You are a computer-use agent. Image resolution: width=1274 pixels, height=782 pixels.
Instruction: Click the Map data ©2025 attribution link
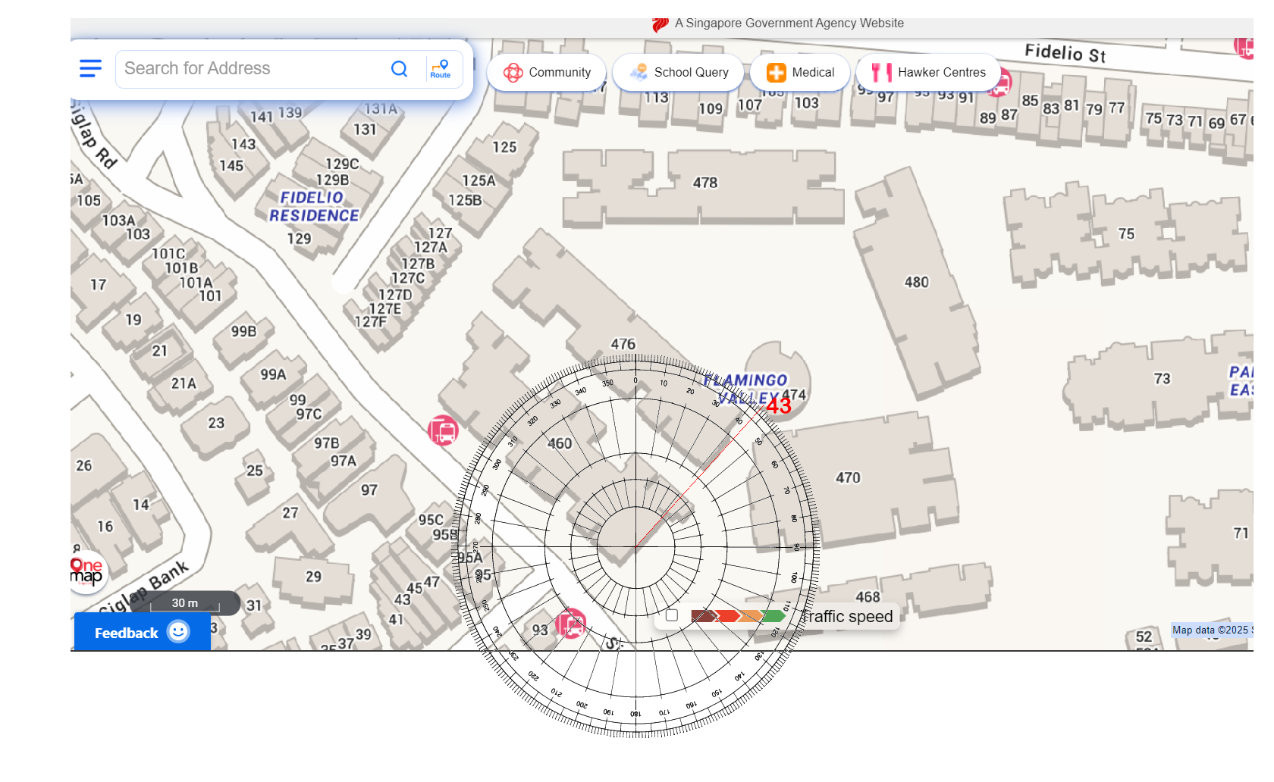point(1210,630)
